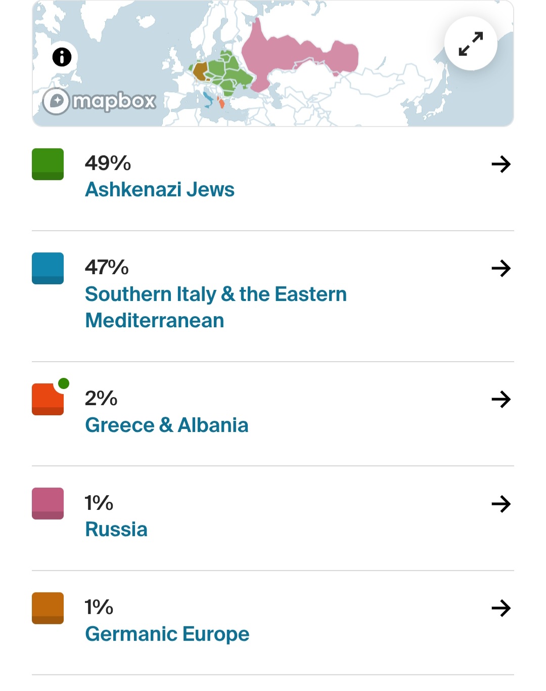Viewport: 546px width, 691px height.
Task: Select the Russia region link
Action: click(116, 530)
